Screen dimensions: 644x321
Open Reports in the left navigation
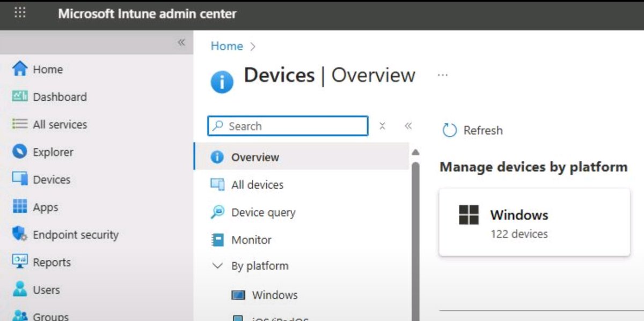(52, 263)
